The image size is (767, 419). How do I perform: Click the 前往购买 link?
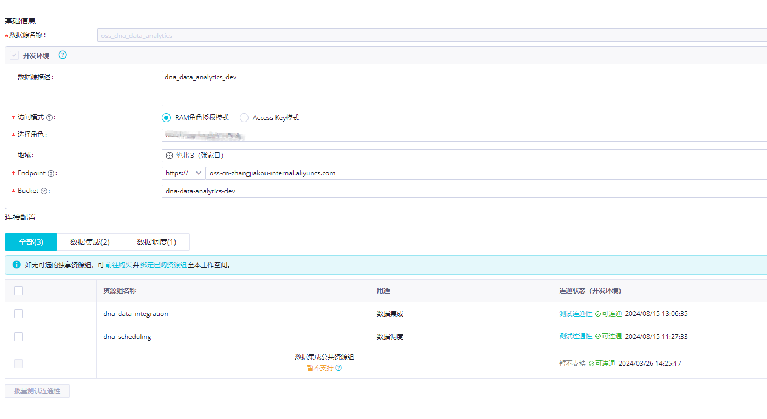[x=119, y=265]
